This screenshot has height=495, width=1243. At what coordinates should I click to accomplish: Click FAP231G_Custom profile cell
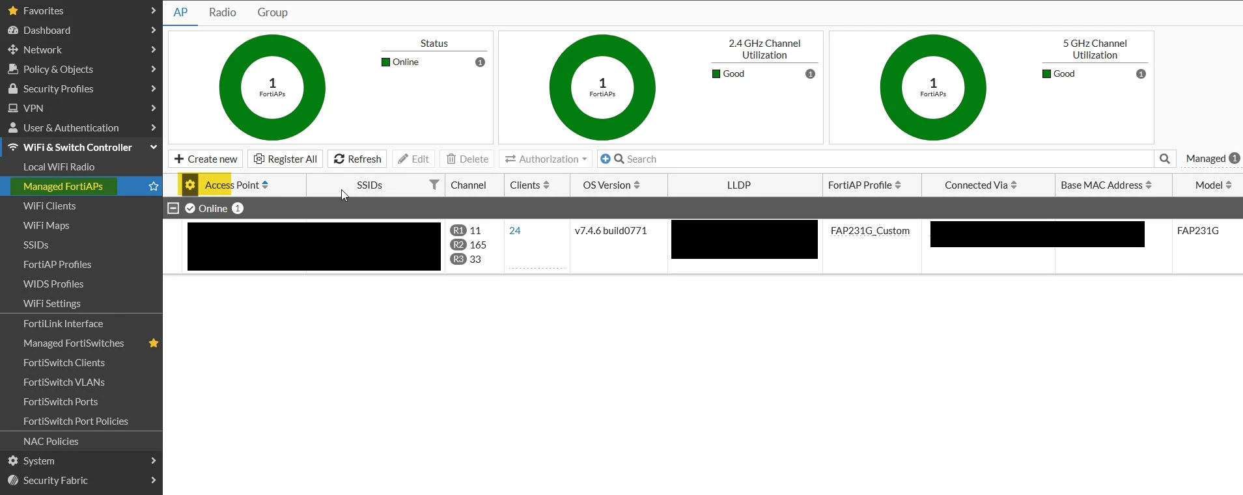[870, 231]
